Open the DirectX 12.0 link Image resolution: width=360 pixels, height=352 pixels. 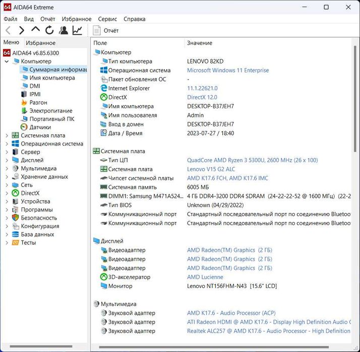202,97
